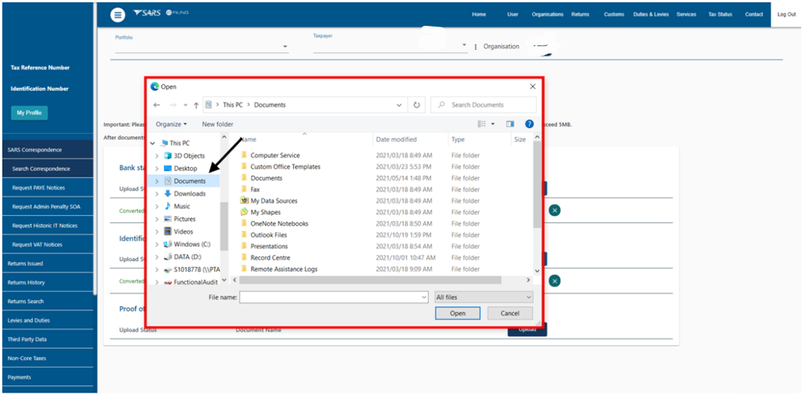Click the File name input field
810x395 pixels.
point(333,297)
